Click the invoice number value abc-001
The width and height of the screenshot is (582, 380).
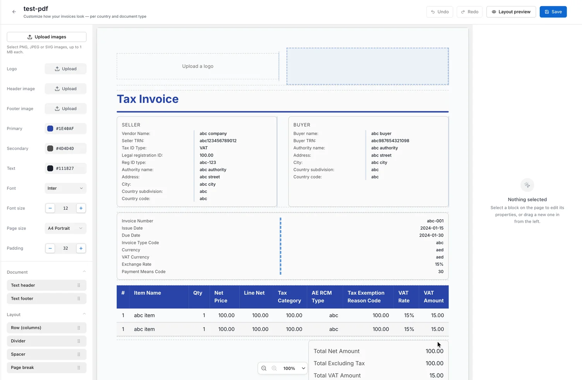tap(435, 221)
